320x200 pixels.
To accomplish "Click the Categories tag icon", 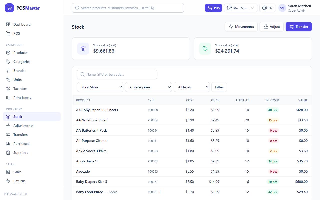I will [x=8, y=62].
